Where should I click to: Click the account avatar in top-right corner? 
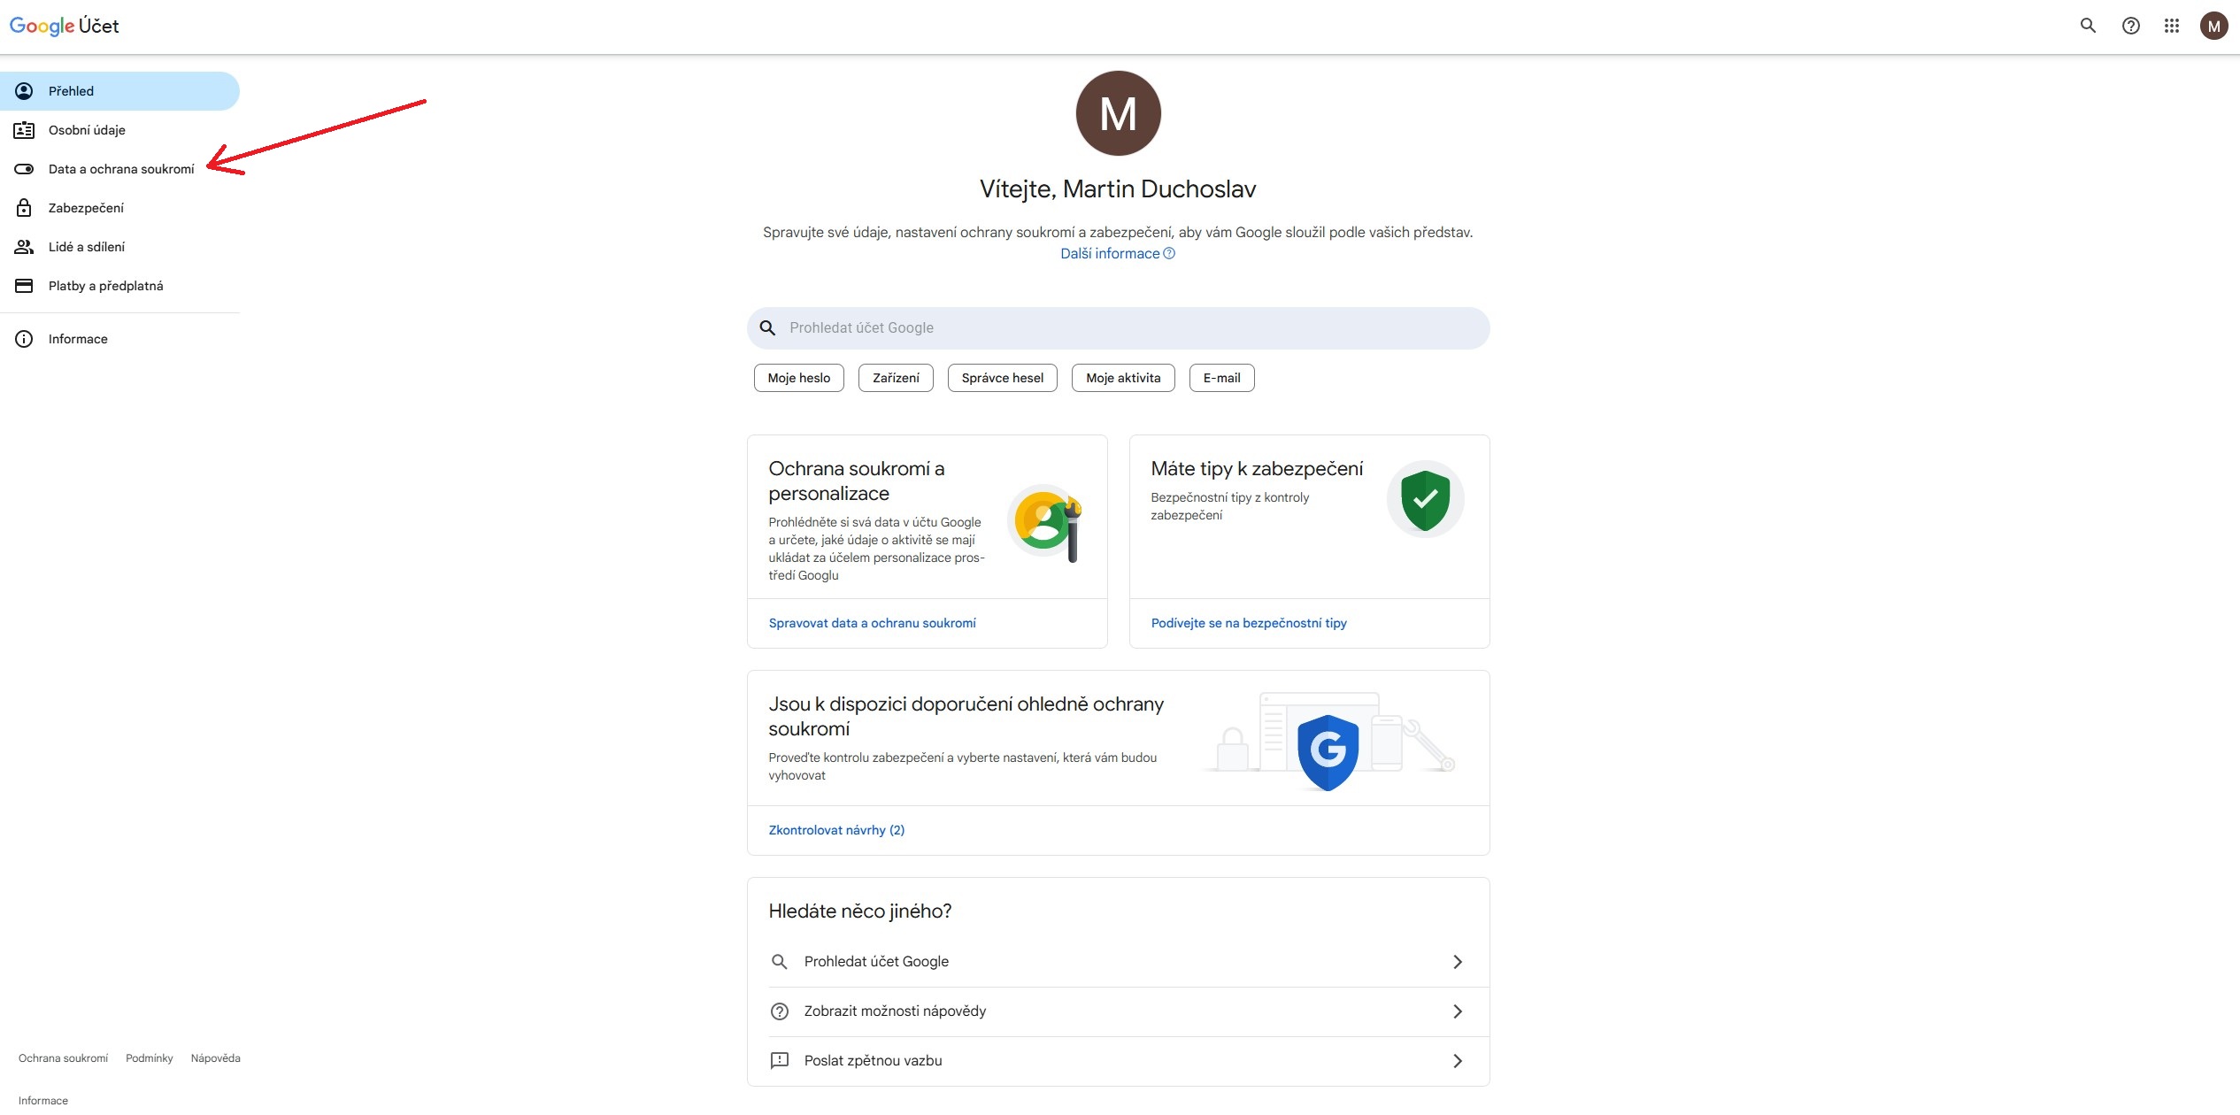tap(2213, 26)
